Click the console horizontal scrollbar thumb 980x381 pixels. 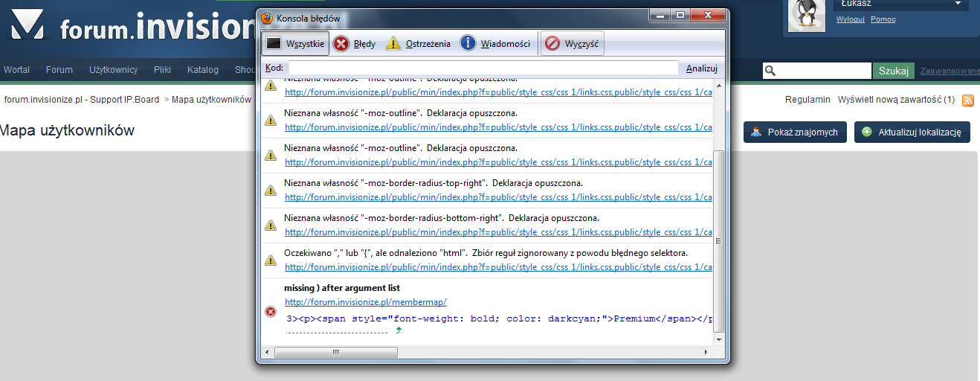(x=335, y=353)
